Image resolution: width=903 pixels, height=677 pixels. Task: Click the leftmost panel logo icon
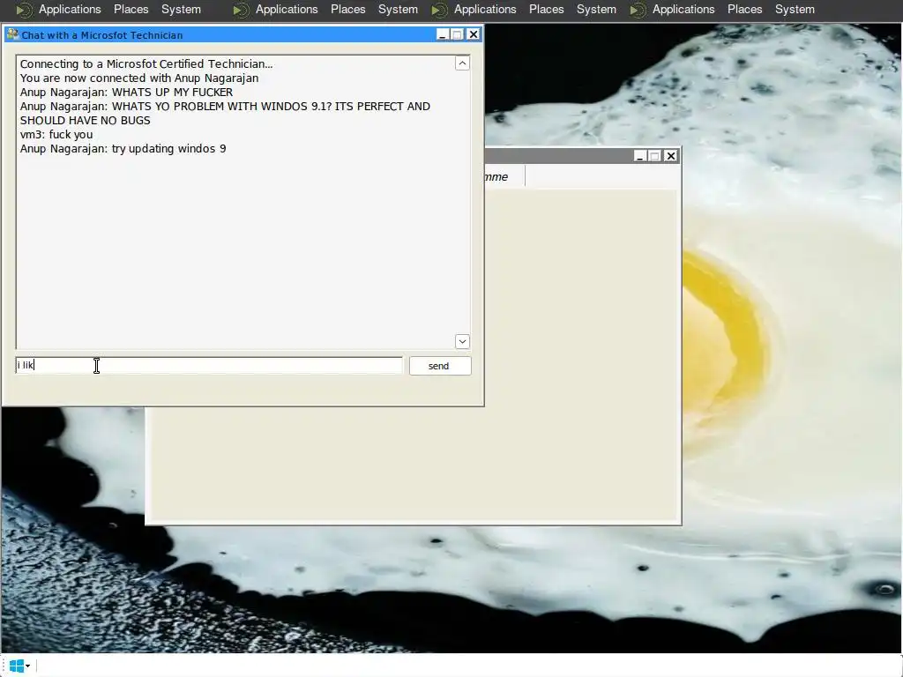pyautogui.click(x=24, y=10)
